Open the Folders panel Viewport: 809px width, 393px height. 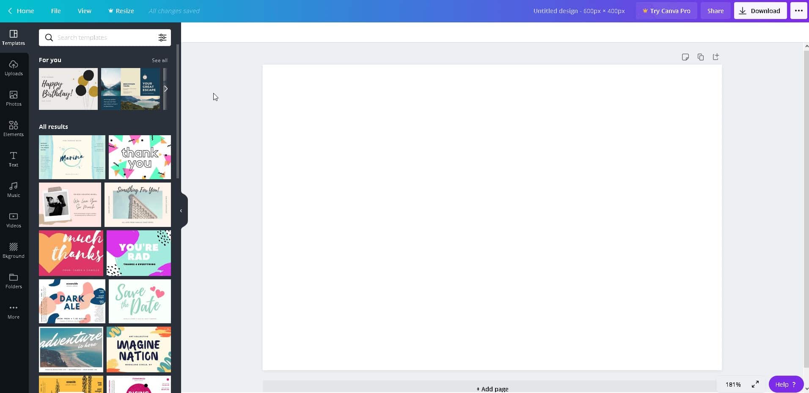pyautogui.click(x=14, y=281)
